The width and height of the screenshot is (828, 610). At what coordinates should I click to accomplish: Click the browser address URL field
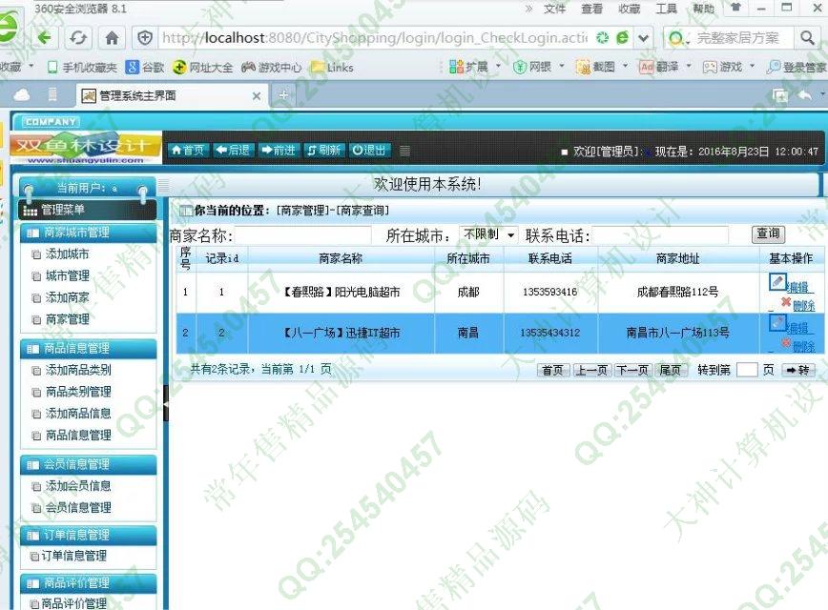375,38
